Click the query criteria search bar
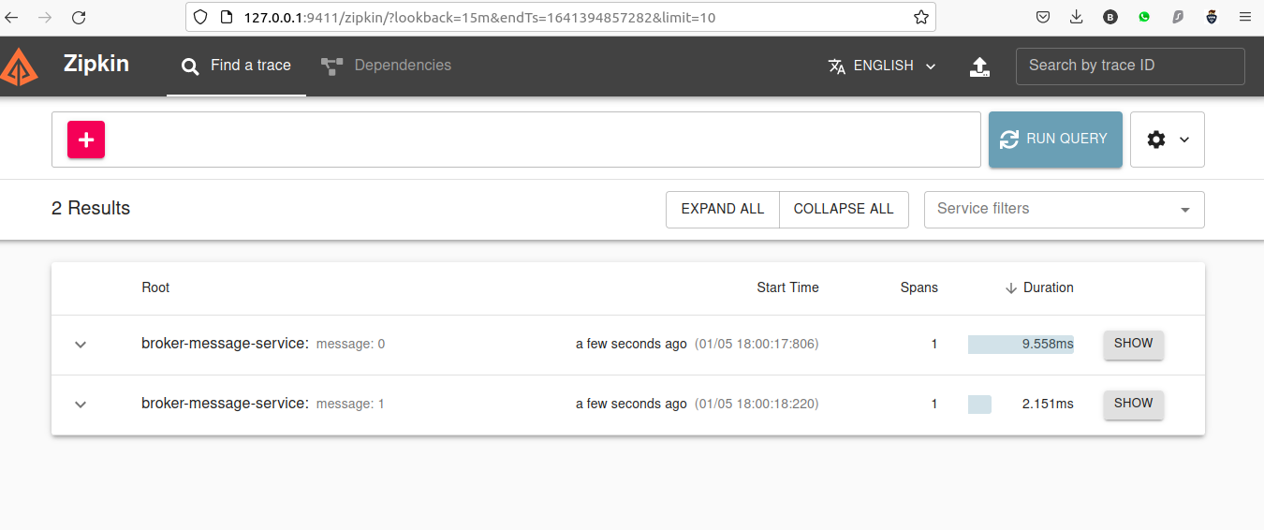 (516, 140)
